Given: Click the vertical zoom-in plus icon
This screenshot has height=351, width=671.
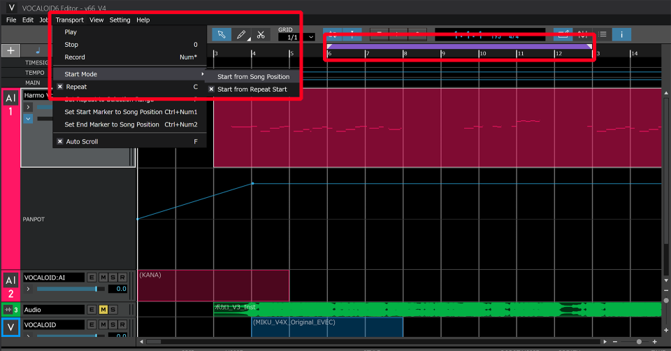Looking at the screenshot, I should (x=666, y=330).
